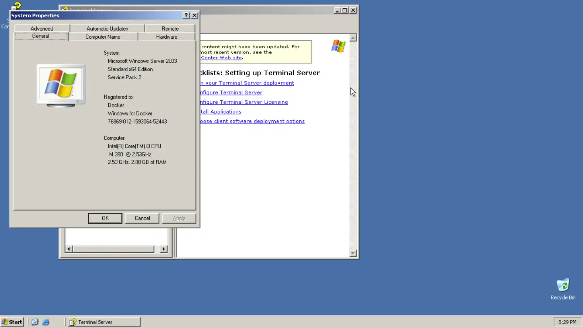Screen dimensions: 583x328
Task: Click Cancel in System Properties dialog
Action: pyautogui.click(x=142, y=218)
